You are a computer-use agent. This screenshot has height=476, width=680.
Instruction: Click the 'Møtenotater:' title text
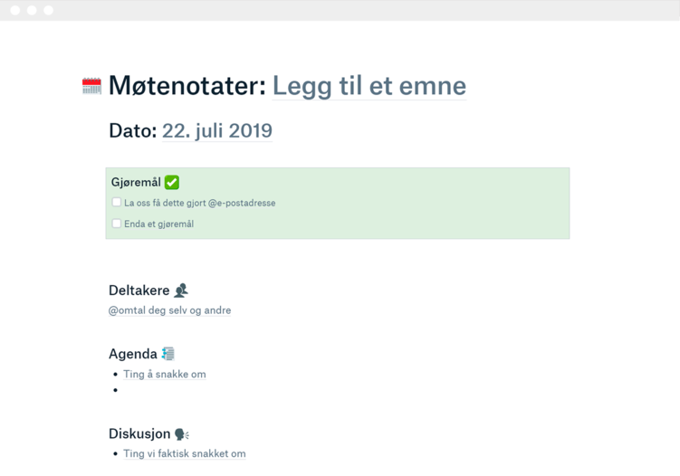[x=187, y=86]
